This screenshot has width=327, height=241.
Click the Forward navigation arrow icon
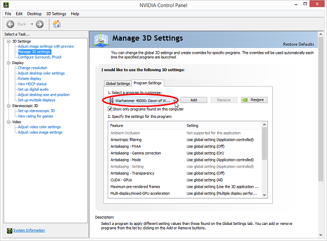pyautogui.click(x=39, y=24)
